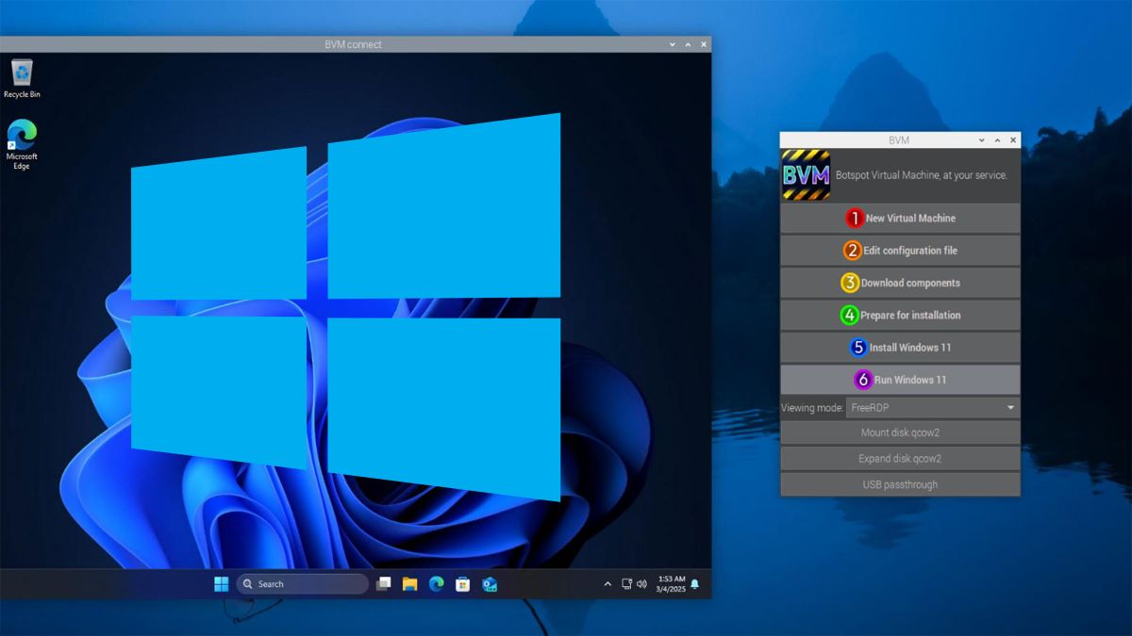Start a New Virtual Machine in BVM
Screen dimensions: 1132x636
899,218
